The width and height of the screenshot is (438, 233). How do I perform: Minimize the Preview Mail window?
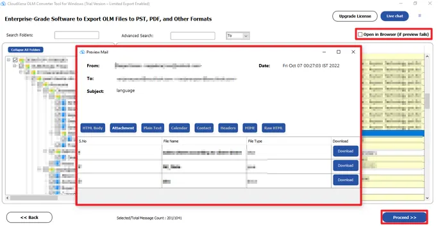click(324, 52)
